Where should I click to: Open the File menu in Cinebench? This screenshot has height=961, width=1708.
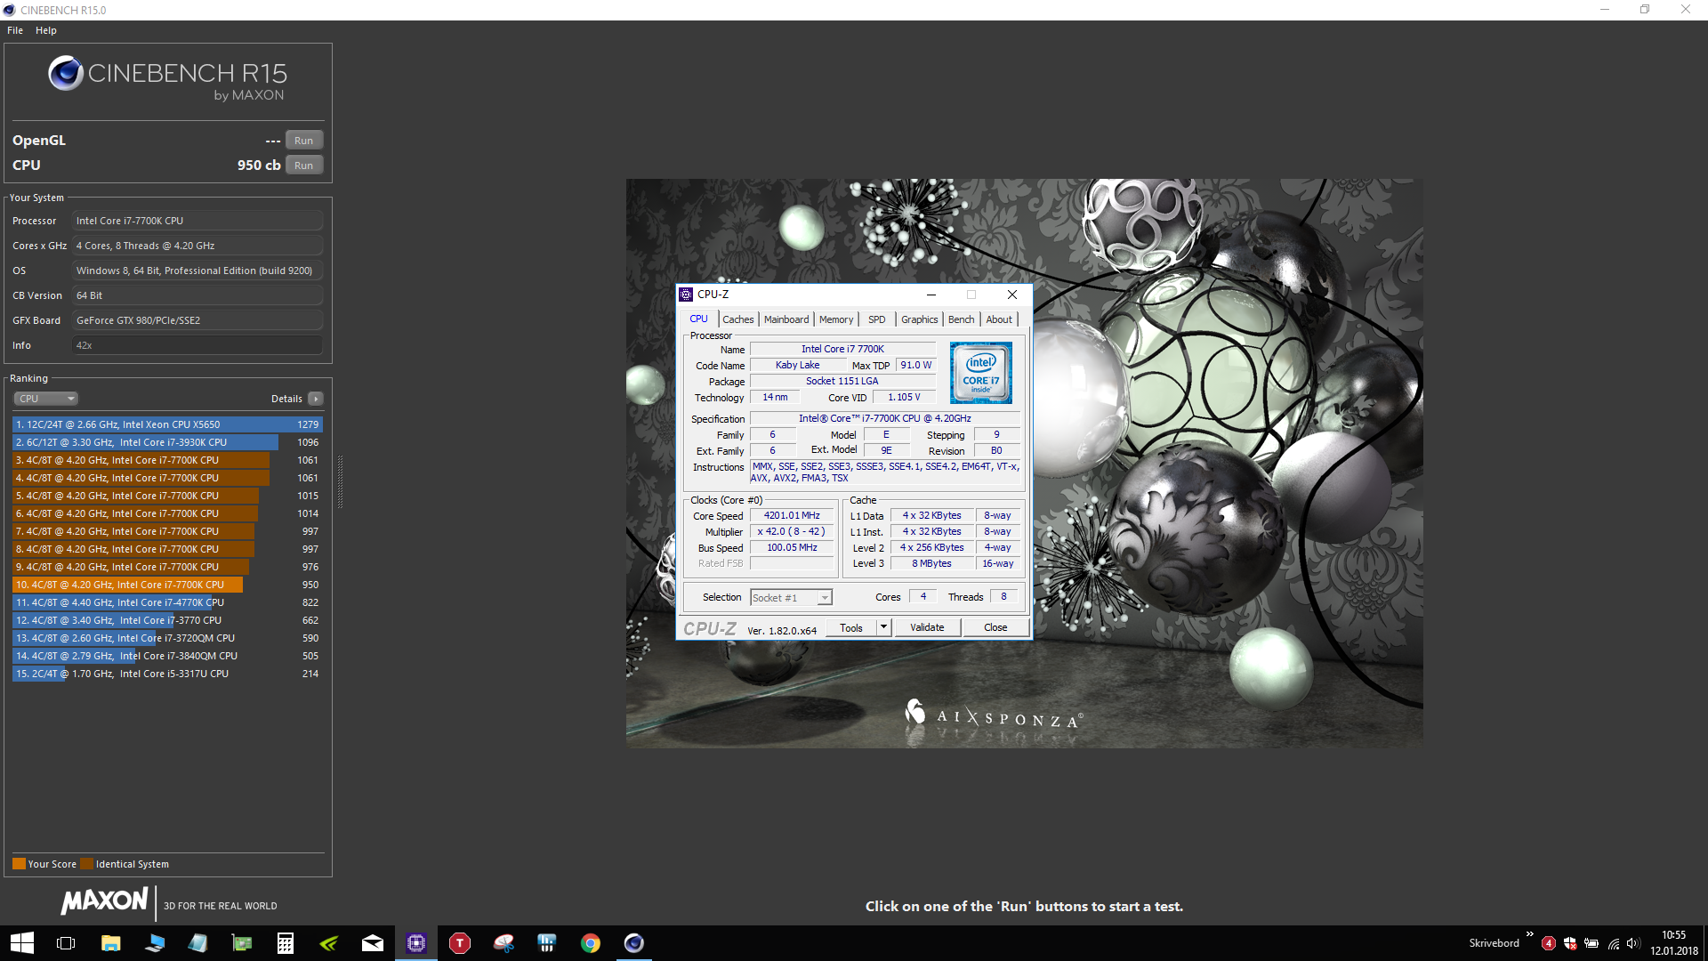[15, 30]
